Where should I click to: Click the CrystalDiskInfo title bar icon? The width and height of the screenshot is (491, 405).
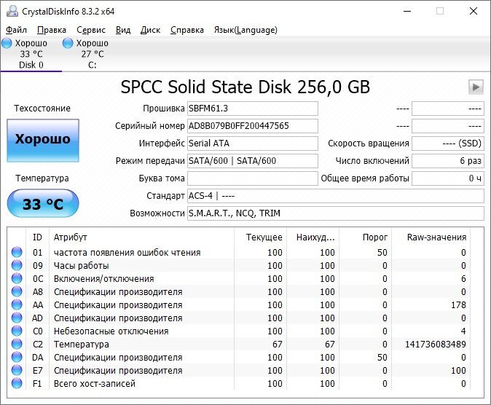[12, 11]
